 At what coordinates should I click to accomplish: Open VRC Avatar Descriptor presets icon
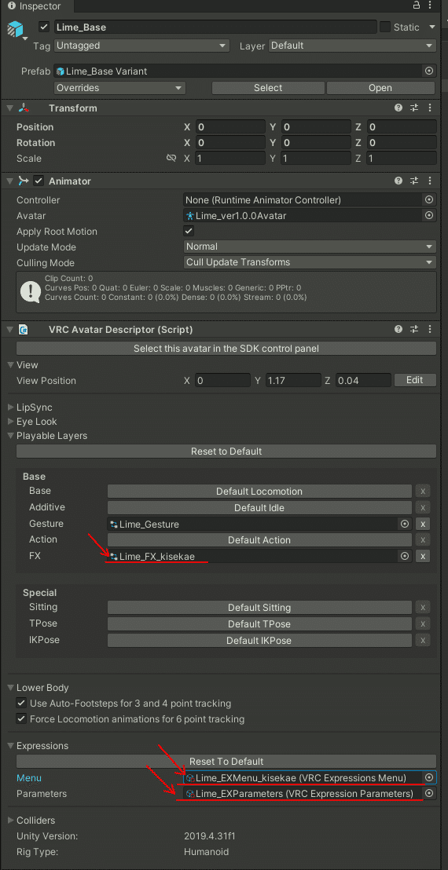[414, 330]
